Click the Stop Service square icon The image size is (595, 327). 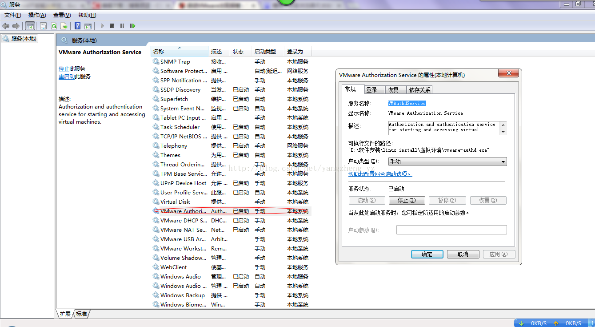[112, 26]
